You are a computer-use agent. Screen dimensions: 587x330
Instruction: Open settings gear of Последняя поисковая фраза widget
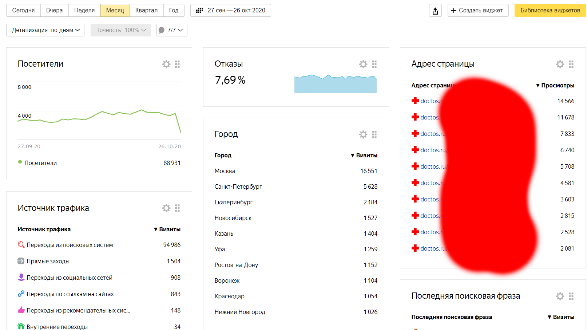point(560,296)
